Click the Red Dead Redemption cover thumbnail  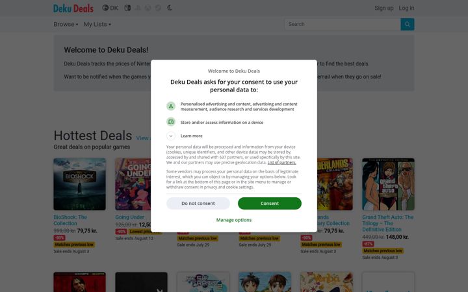(79, 282)
